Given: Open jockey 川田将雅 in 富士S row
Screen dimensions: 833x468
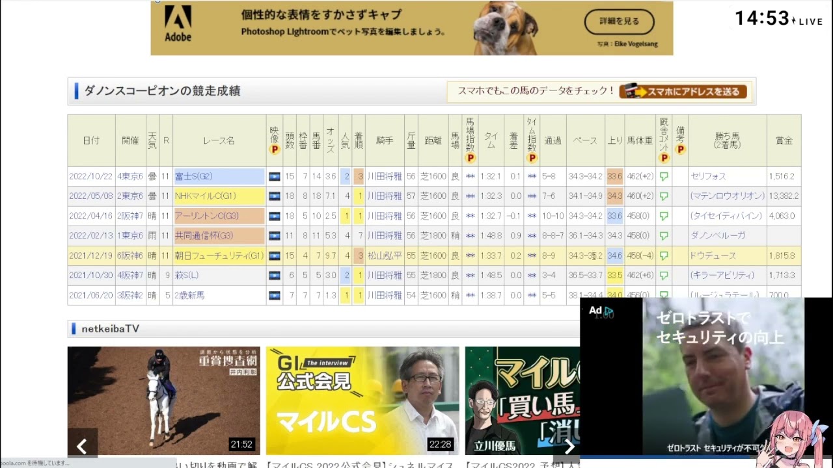Looking at the screenshot, I should click(385, 176).
